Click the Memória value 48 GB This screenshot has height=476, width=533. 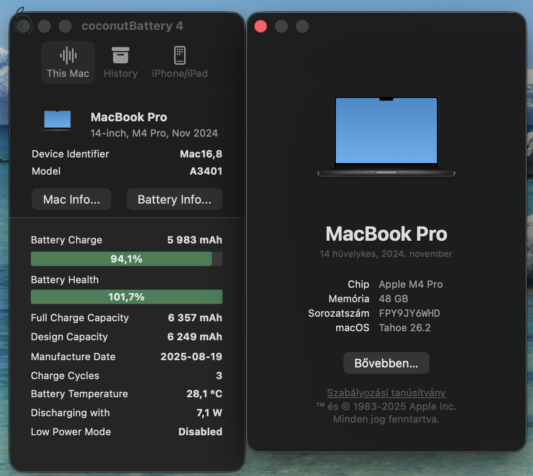(393, 299)
